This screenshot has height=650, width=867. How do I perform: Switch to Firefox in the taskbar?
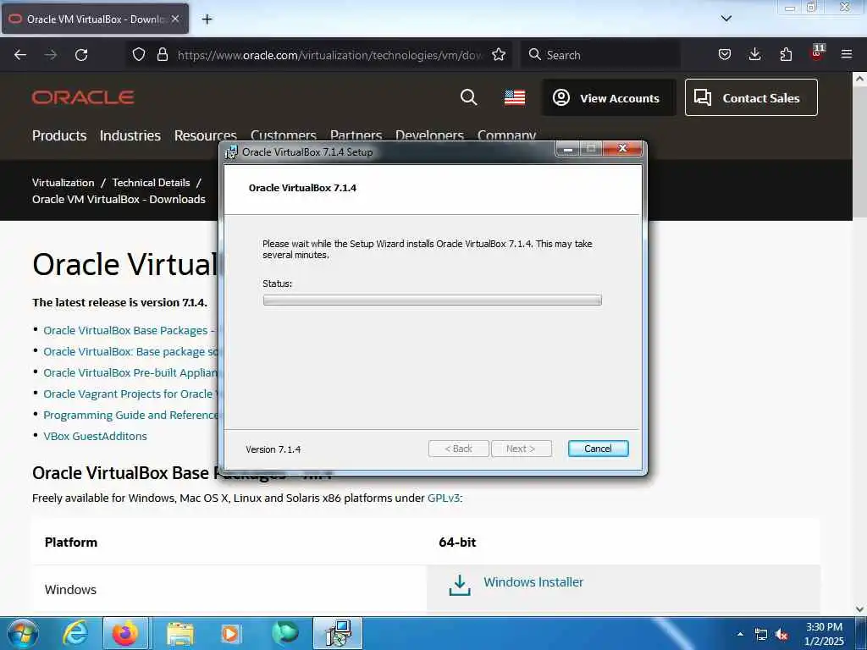[125, 633]
